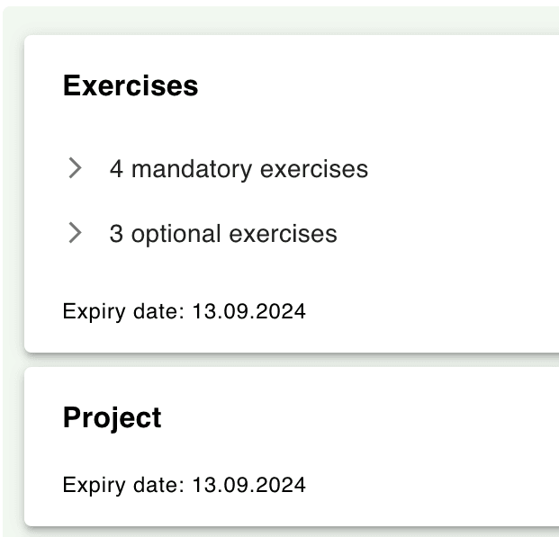Click the number 3 before optional exercises

[116, 234]
